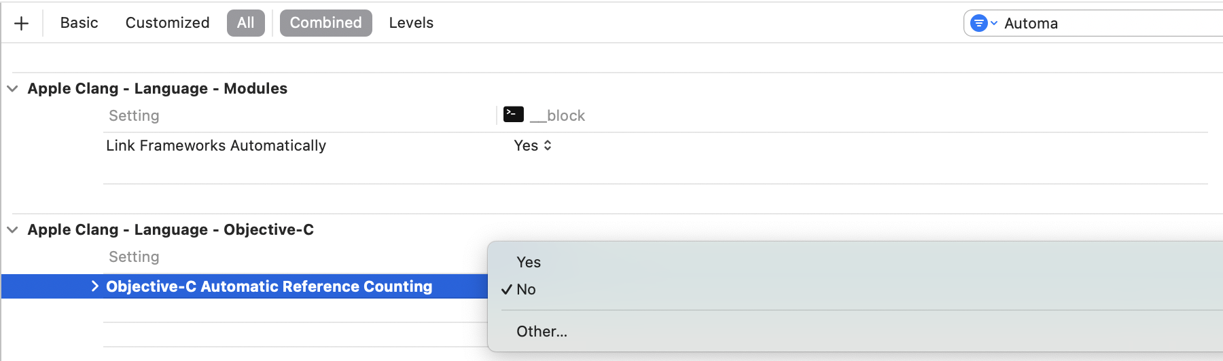Open the filter options icon in search field

983,23
